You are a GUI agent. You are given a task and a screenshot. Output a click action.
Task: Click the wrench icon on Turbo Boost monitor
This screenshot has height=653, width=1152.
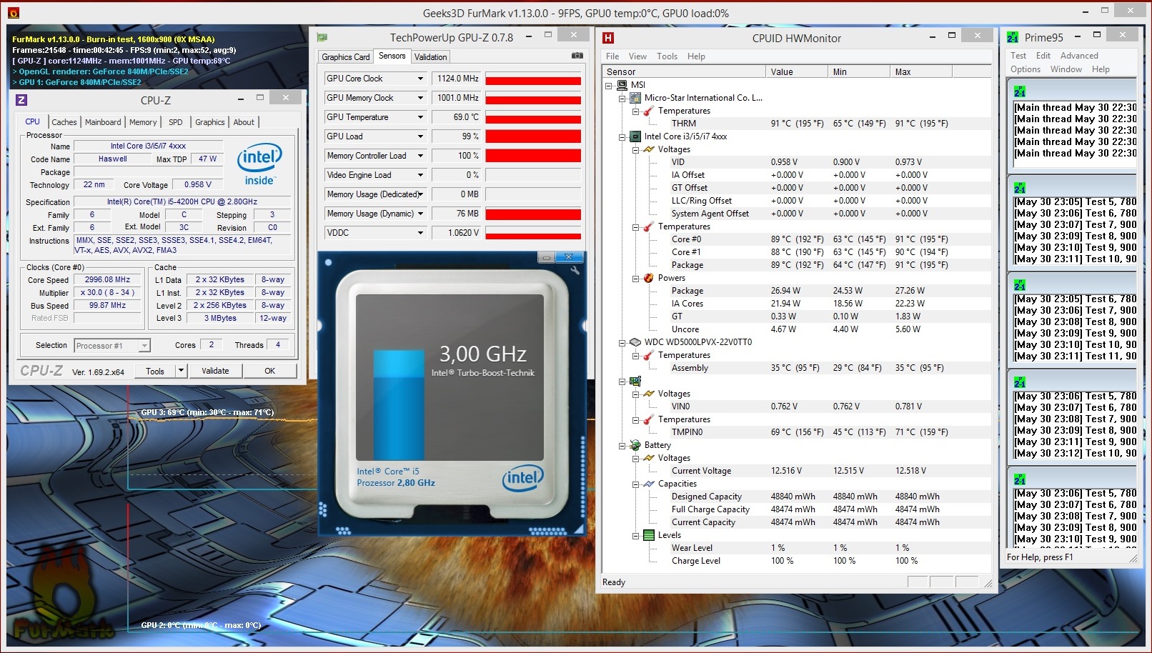tap(575, 270)
